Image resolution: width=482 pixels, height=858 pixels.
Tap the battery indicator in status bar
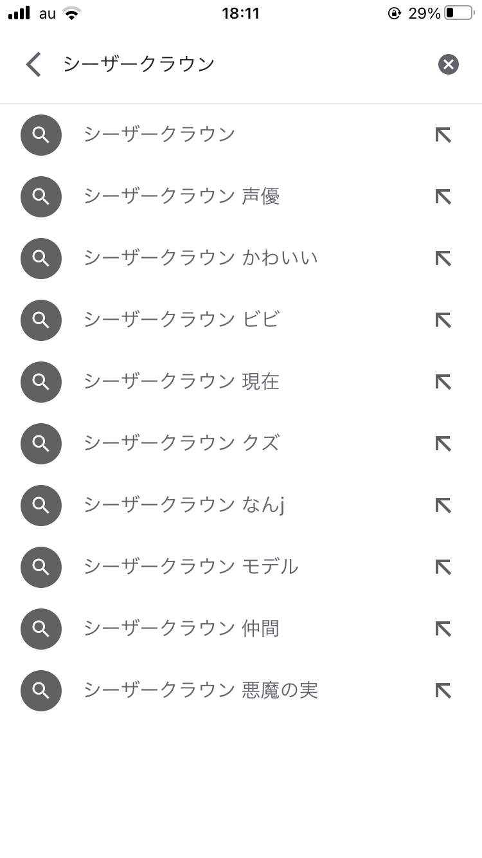coord(458,13)
